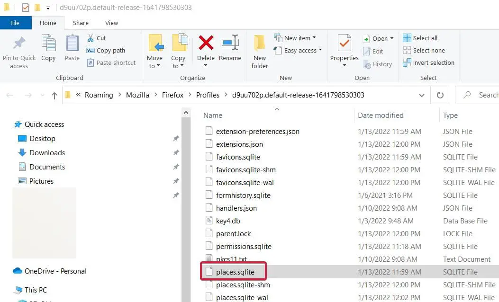Click the red Delete icon
Viewport: 499px width, 302px height.
point(206,43)
